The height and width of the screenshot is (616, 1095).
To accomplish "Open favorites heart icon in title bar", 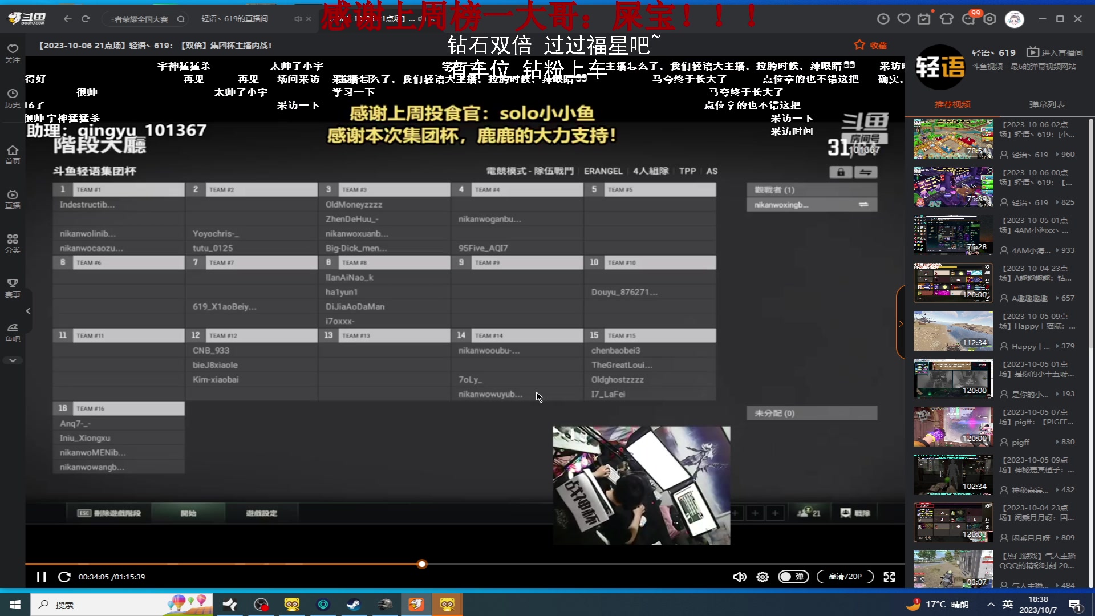I will click(x=904, y=19).
